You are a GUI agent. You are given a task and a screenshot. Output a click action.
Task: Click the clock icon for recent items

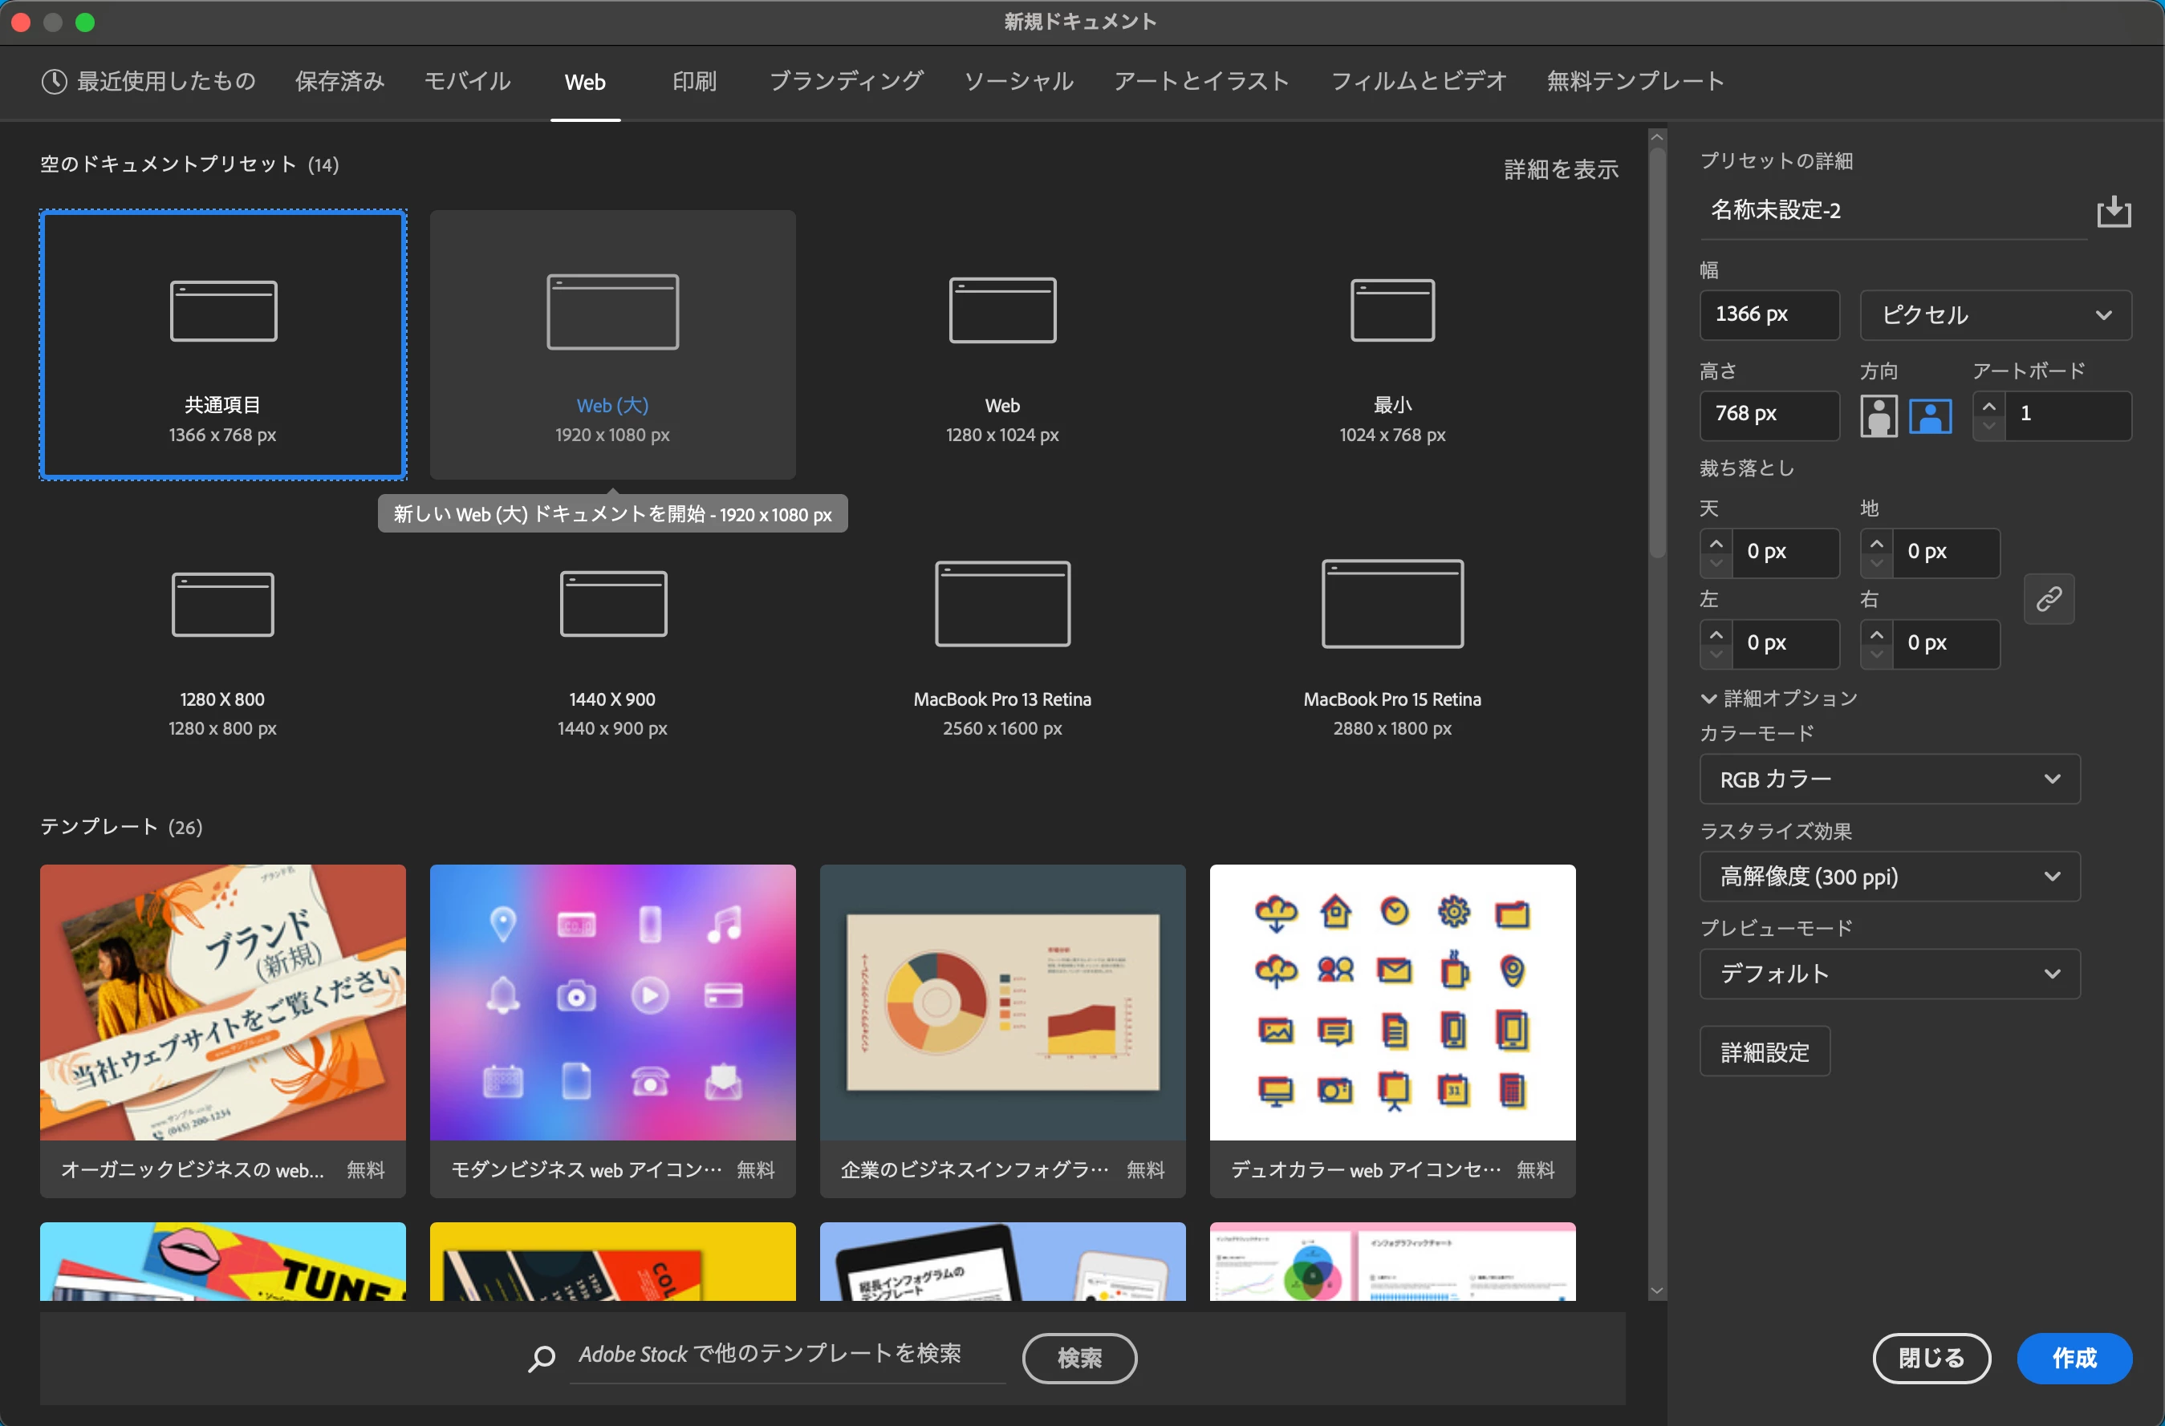click(54, 82)
